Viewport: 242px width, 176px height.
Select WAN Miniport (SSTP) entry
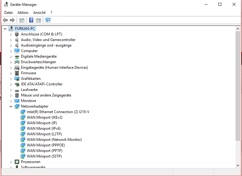(x=44, y=156)
